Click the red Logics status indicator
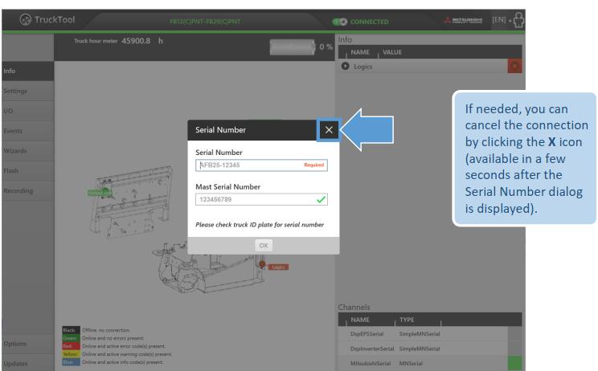This screenshot has height=371, width=598. pos(515,66)
